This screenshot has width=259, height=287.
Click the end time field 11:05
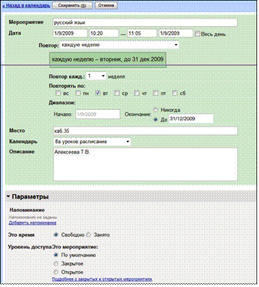click(x=142, y=34)
